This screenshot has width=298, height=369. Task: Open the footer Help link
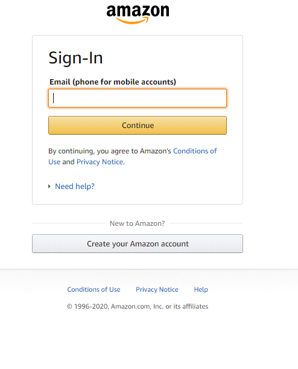(x=201, y=289)
